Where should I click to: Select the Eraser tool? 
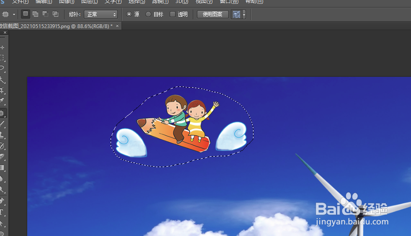click(x=2, y=157)
